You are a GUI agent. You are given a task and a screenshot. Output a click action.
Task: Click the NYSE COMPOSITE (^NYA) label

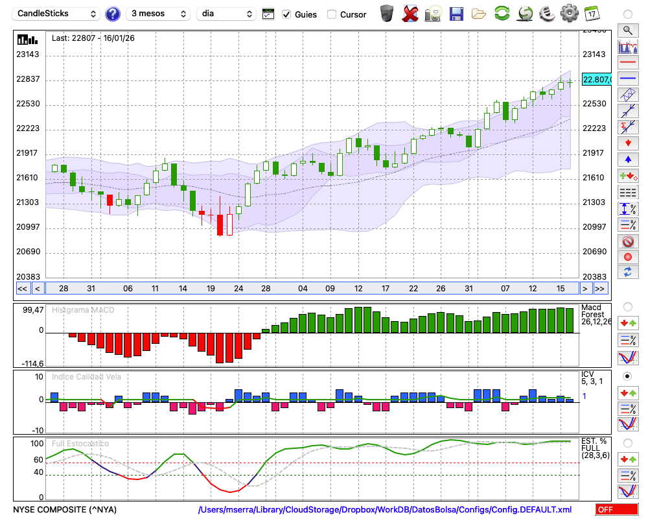click(x=64, y=509)
